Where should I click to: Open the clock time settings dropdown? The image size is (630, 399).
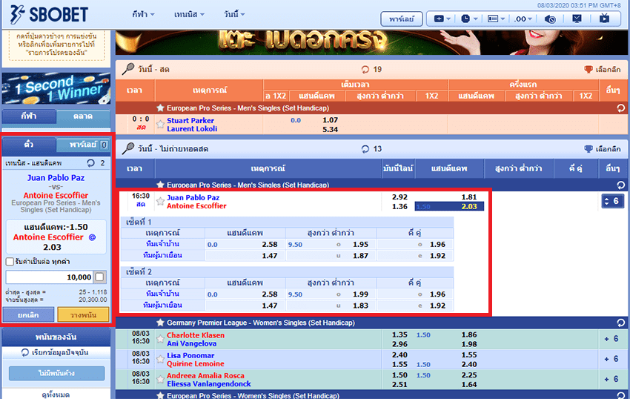tap(469, 19)
